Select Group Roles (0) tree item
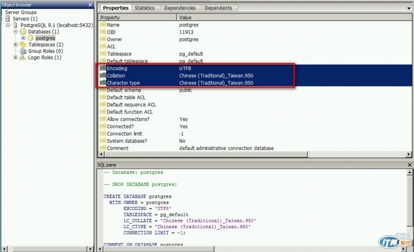 [x=46, y=51]
